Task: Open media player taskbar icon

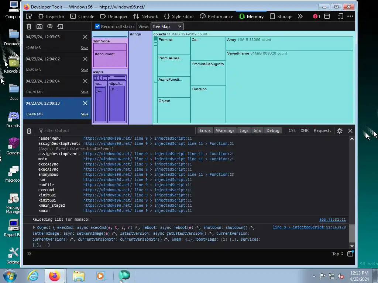Action: [101, 276]
